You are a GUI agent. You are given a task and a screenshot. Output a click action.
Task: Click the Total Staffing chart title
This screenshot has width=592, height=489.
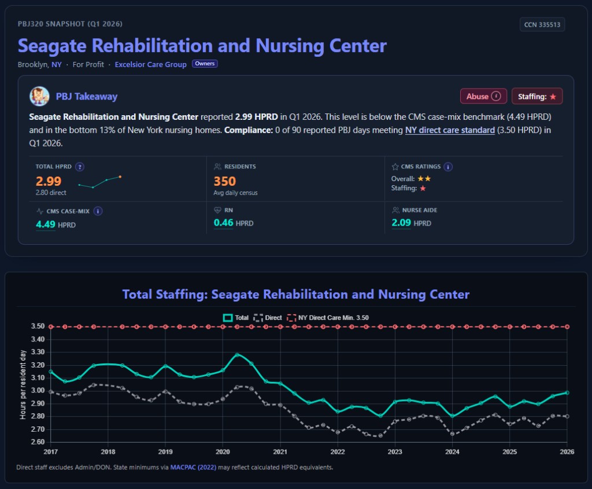point(296,295)
